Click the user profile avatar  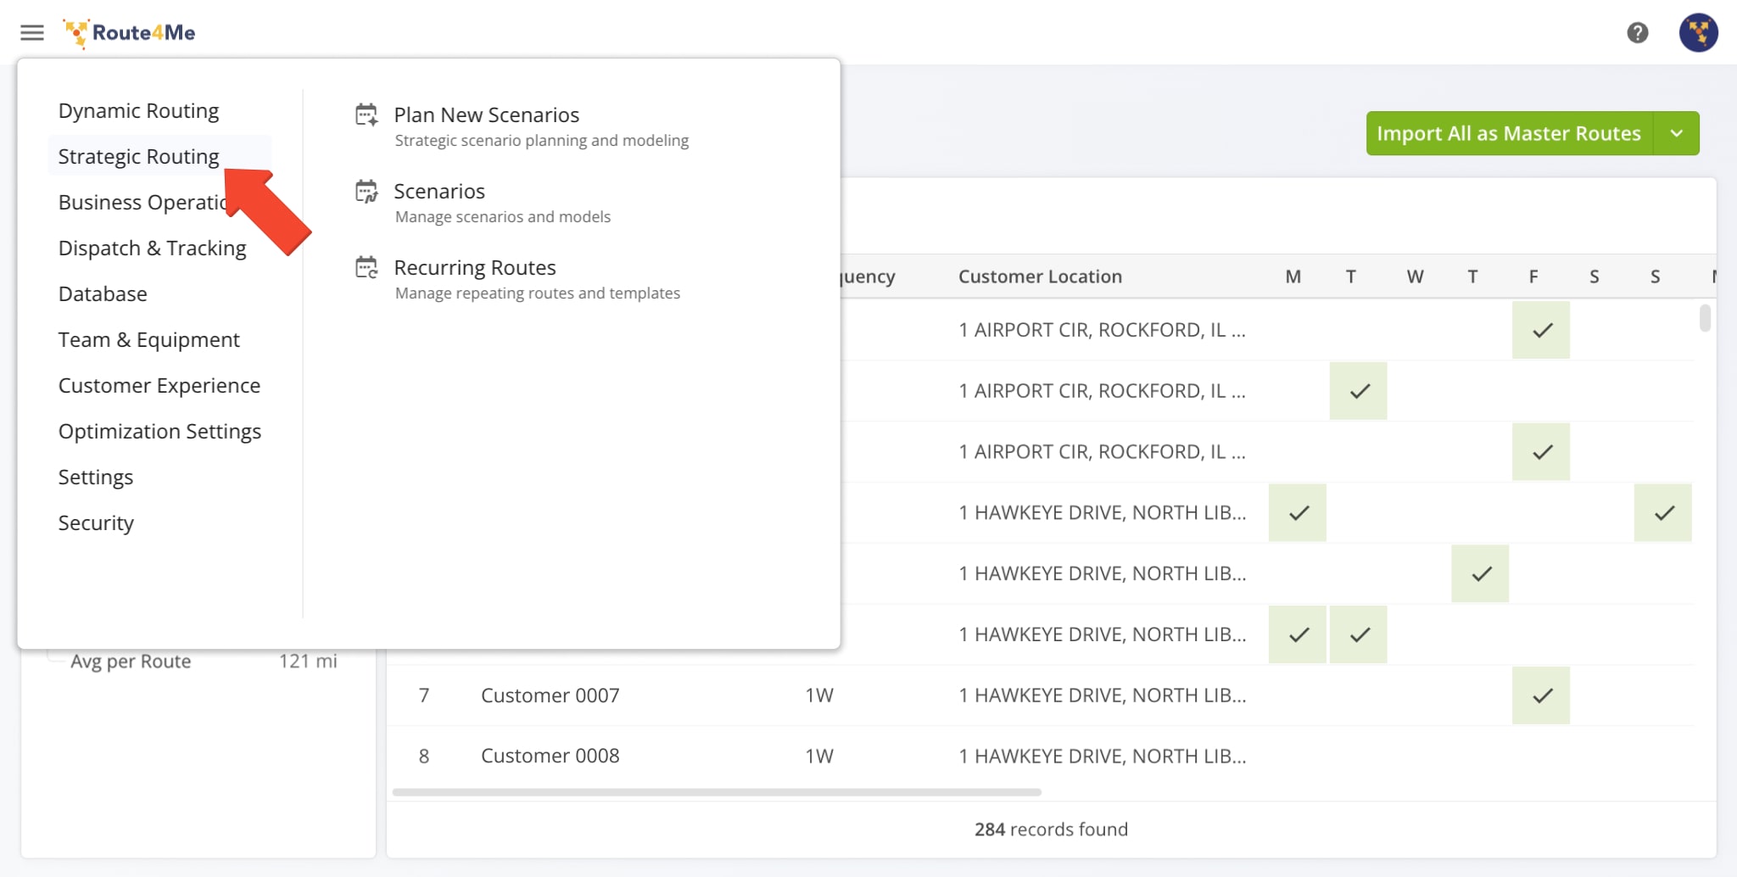tap(1699, 32)
